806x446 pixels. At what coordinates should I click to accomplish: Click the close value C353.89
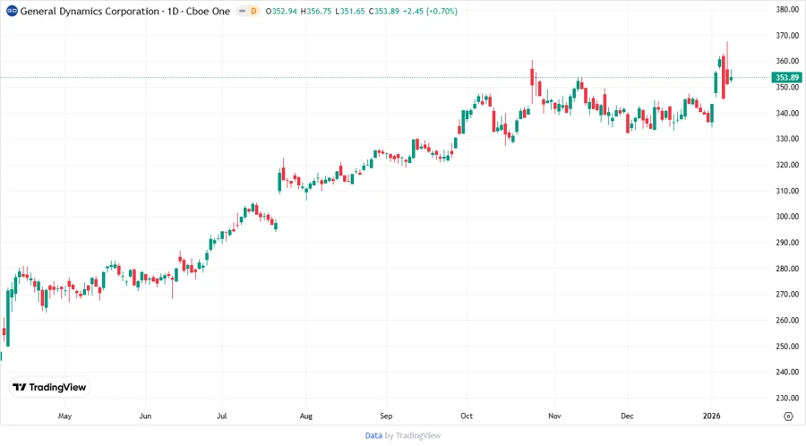pyautogui.click(x=384, y=11)
